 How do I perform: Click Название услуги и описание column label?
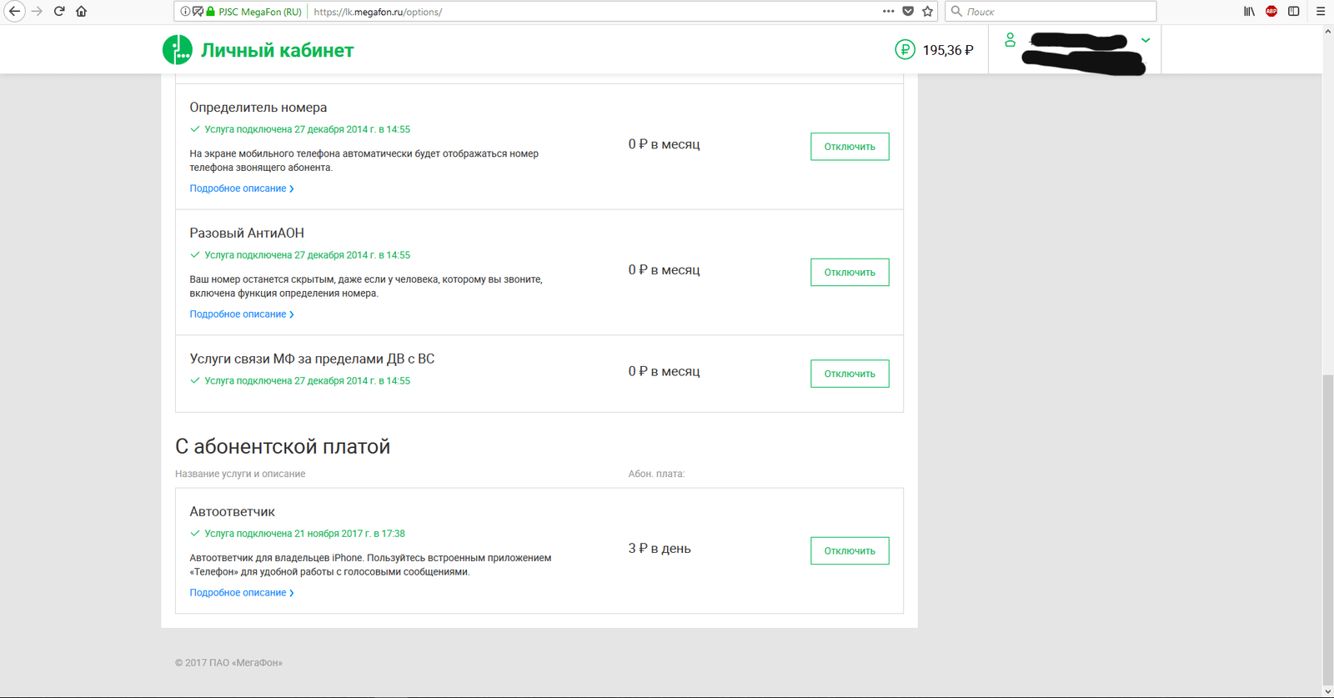click(x=240, y=474)
